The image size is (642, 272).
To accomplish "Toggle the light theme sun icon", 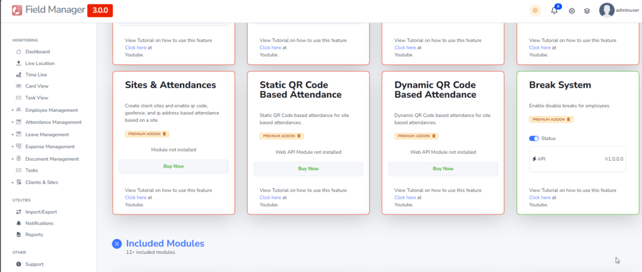I will (535, 11).
